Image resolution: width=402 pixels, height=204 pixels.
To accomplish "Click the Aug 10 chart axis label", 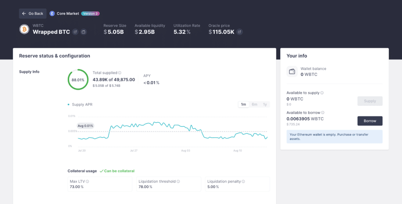I will pyautogui.click(x=238, y=151).
